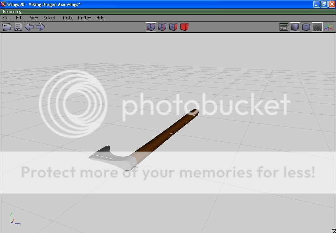Click the Help menu item
Image resolution: width=336 pixels, height=233 pixels.
(x=100, y=18)
